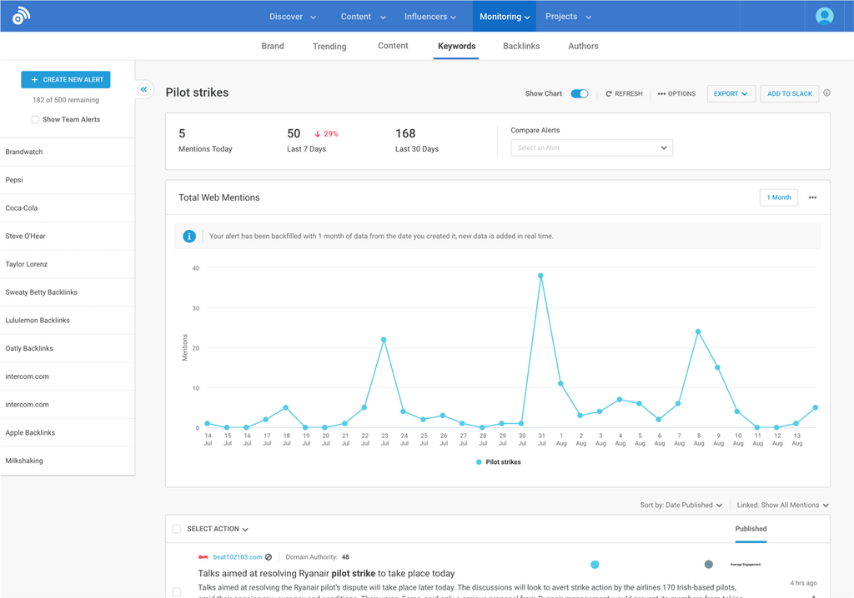
Task: Click the Pilot strikes legend color dot
Action: [x=479, y=461]
